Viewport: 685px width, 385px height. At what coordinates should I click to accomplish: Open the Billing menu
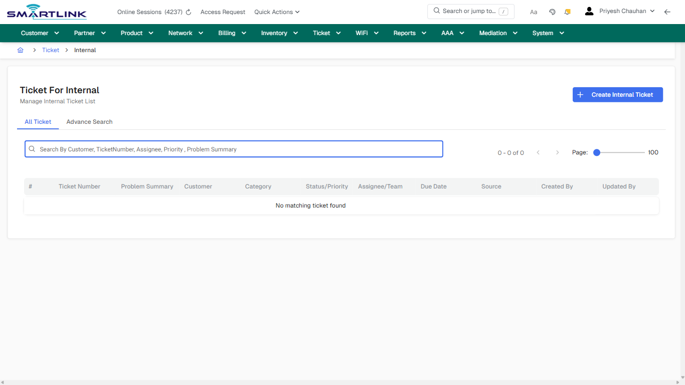pos(232,33)
